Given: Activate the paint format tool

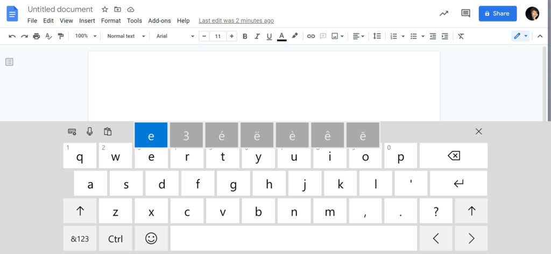Looking at the screenshot, I should 60,36.
